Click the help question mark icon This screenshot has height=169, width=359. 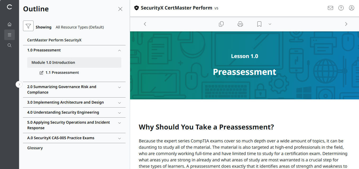pyautogui.click(x=341, y=8)
